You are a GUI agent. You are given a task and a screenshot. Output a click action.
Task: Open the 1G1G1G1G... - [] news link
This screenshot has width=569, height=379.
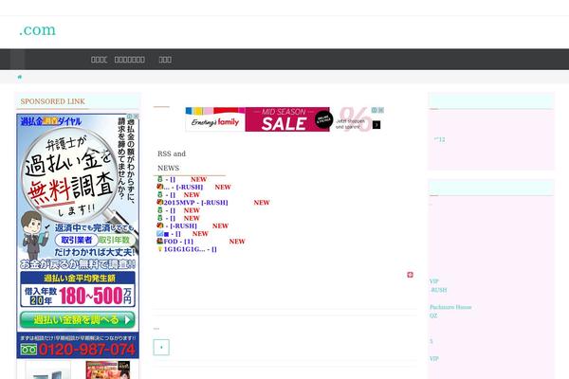pyautogui.click(x=191, y=249)
